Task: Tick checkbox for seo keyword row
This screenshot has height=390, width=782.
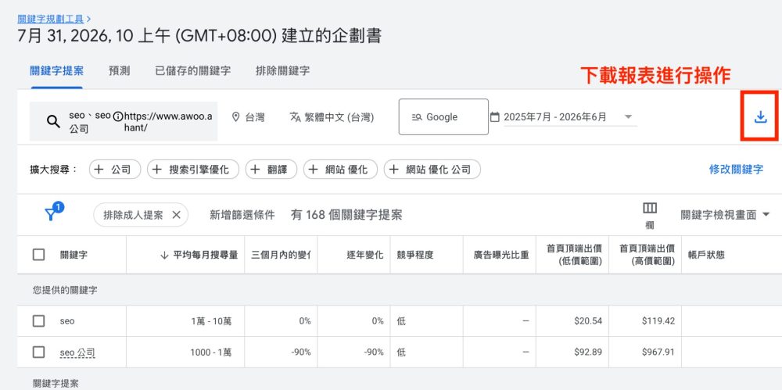Action: pos(38,320)
